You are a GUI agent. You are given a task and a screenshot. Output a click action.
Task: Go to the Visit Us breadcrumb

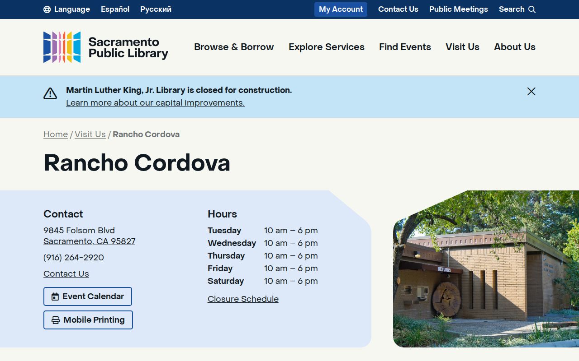[90, 134]
